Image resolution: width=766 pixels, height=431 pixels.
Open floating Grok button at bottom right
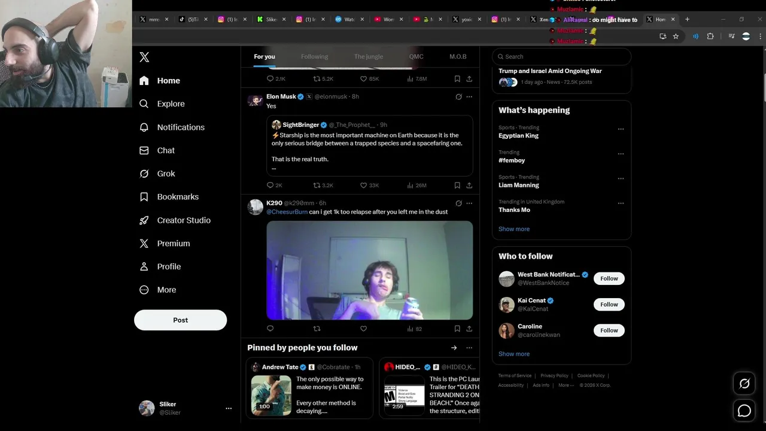click(744, 384)
